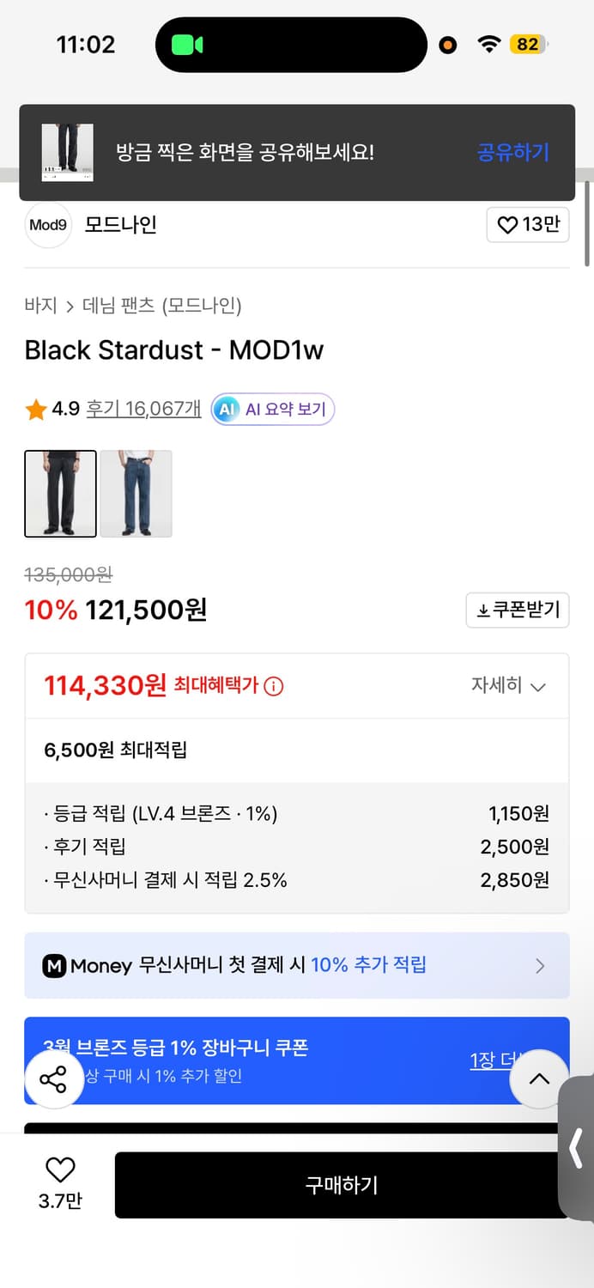594x1288 pixels.
Task: Tap the scroll-to-top arrow button
Action: click(x=540, y=1079)
